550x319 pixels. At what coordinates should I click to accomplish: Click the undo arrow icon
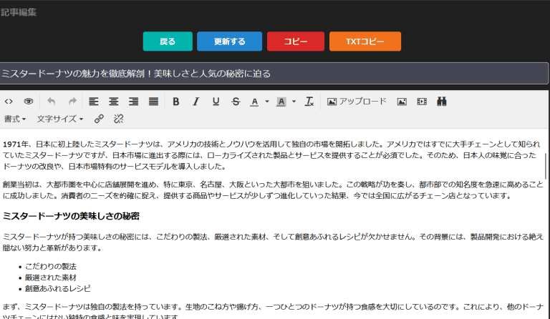[x=51, y=102]
